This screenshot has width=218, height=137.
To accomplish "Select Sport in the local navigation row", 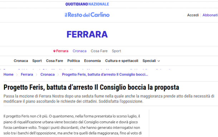I will pos(117,51).
